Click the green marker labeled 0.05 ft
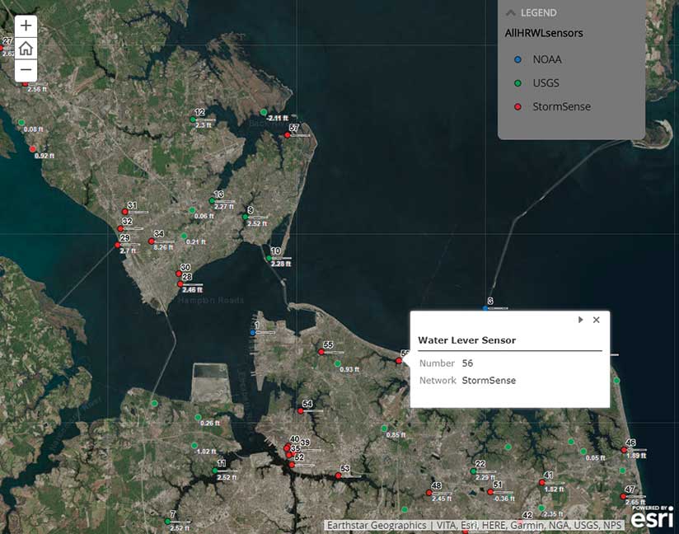 583,452
